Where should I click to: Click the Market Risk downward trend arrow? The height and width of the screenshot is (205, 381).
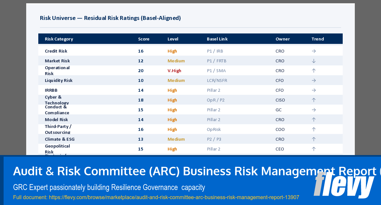click(x=314, y=61)
